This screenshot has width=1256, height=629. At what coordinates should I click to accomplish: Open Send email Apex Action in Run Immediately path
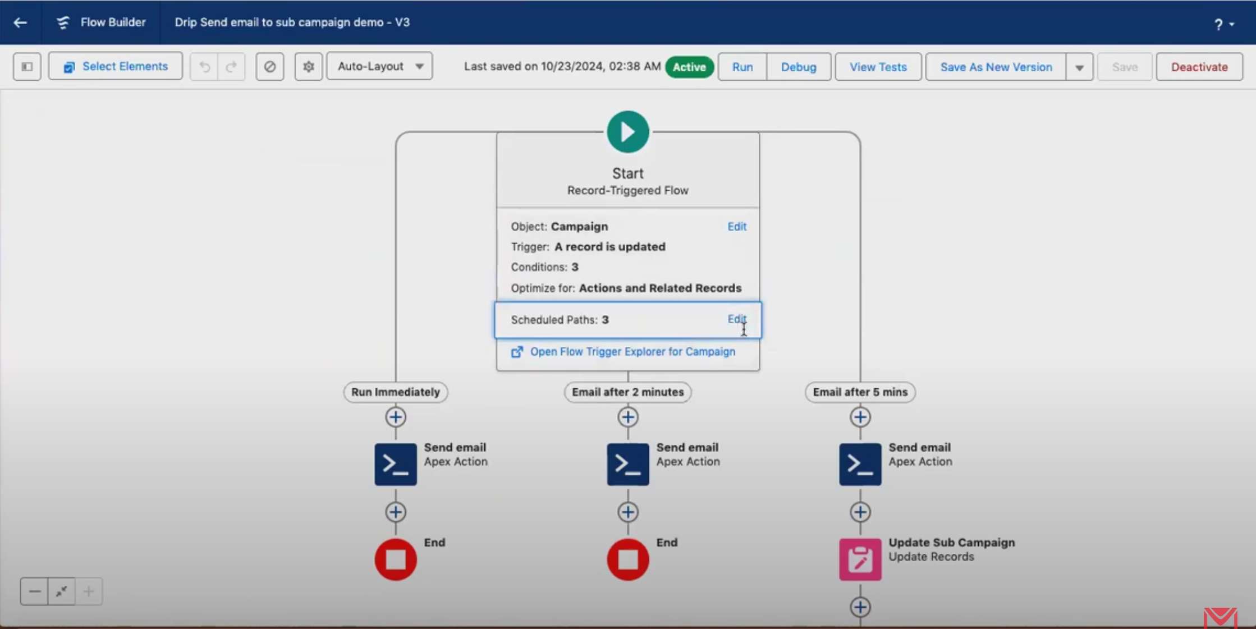point(396,465)
